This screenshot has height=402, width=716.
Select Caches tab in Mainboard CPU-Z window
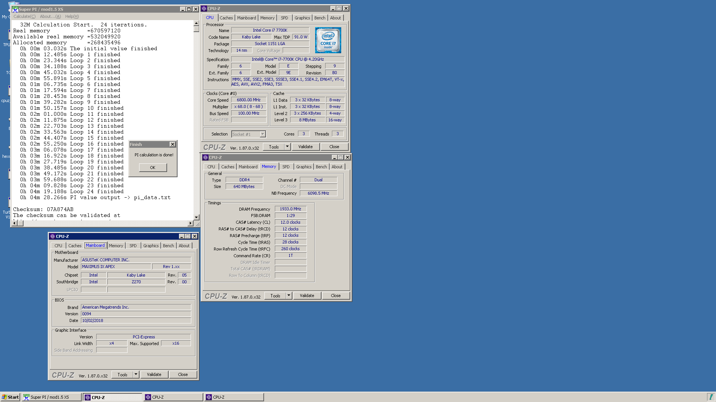point(75,246)
